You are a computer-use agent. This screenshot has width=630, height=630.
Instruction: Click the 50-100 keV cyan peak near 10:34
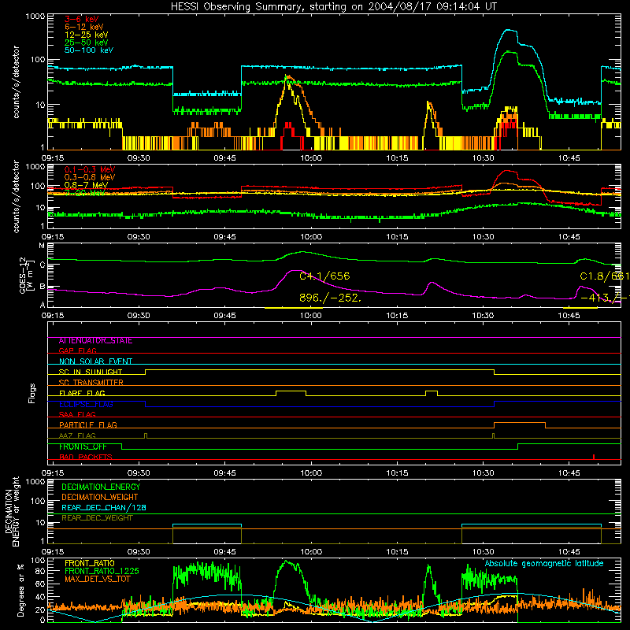pos(509,30)
